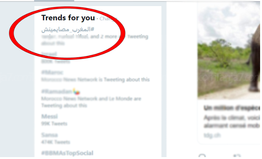Click "Morocco News Network is Tweeting about this"
The height and width of the screenshot is (159, 262).
95,80
